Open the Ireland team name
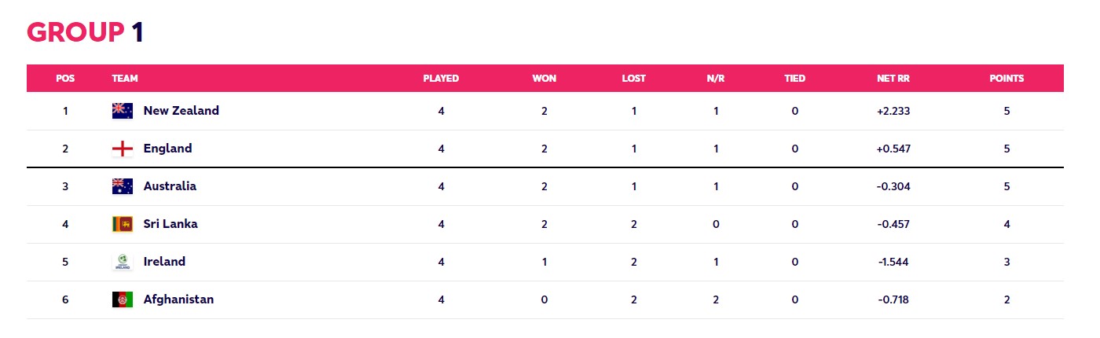1100x338 pixels. 164,262
